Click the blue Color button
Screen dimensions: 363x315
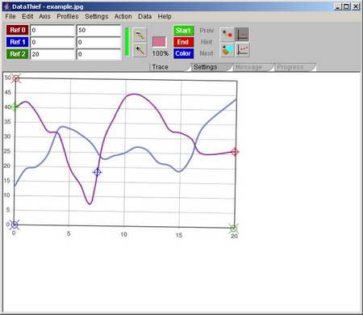pos(183,53)
